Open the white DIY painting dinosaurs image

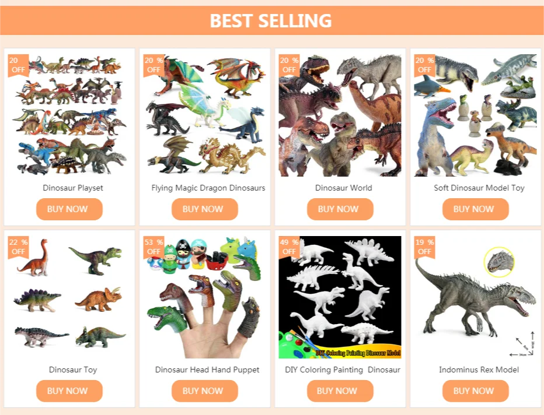[340, 297]
